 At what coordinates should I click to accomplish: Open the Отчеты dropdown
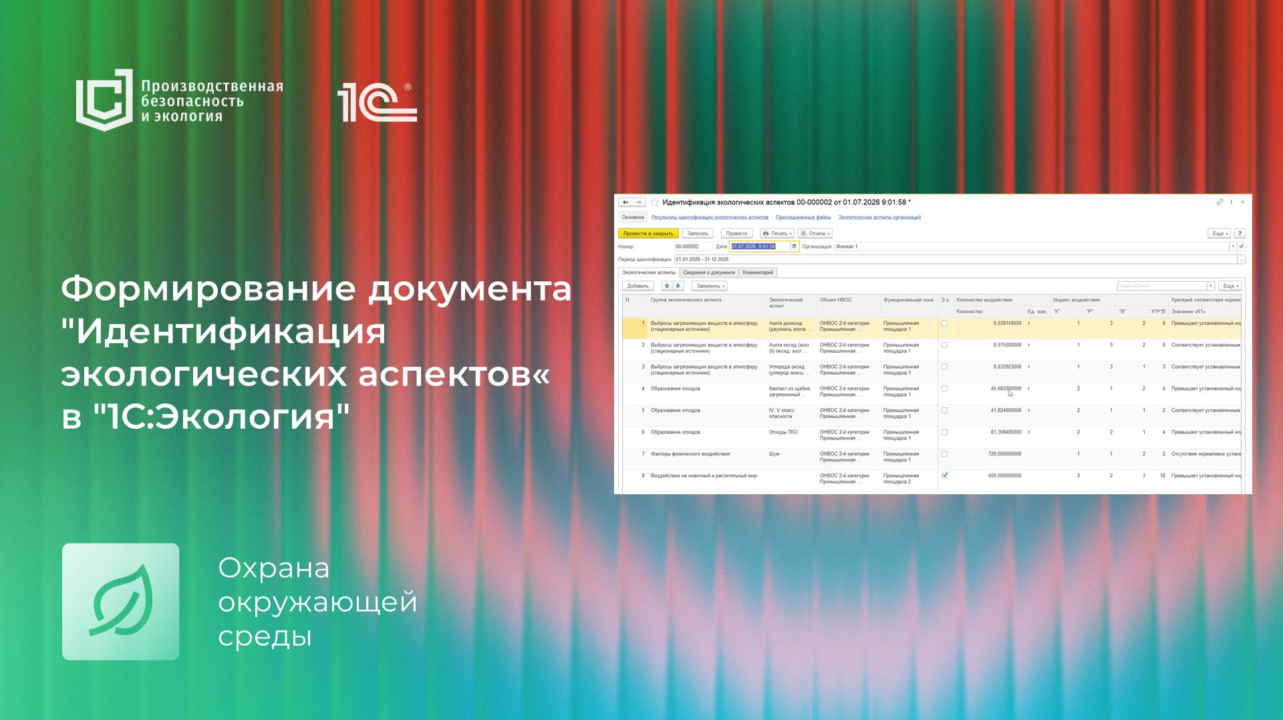(815, 234)
